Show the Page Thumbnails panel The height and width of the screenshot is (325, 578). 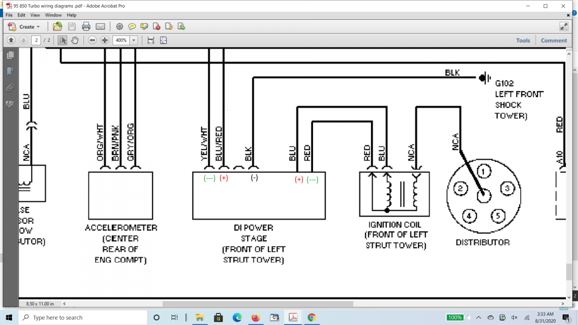pos(10,55)
